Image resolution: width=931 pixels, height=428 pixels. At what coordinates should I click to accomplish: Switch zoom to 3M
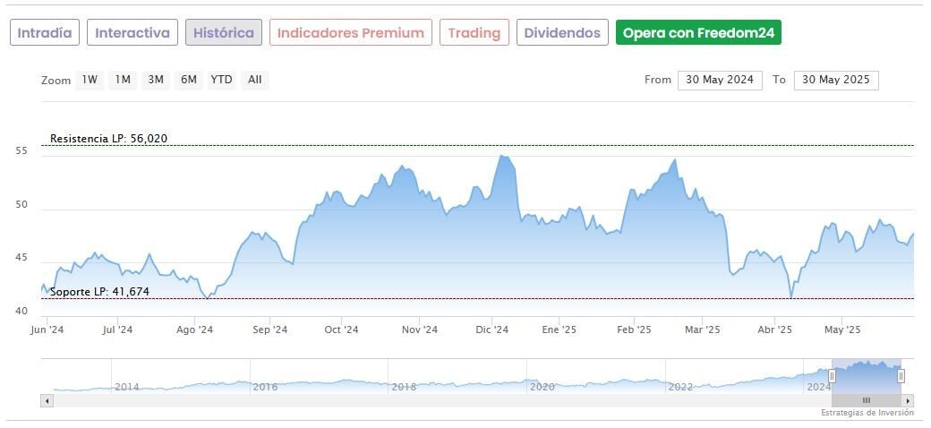[156, 80]
